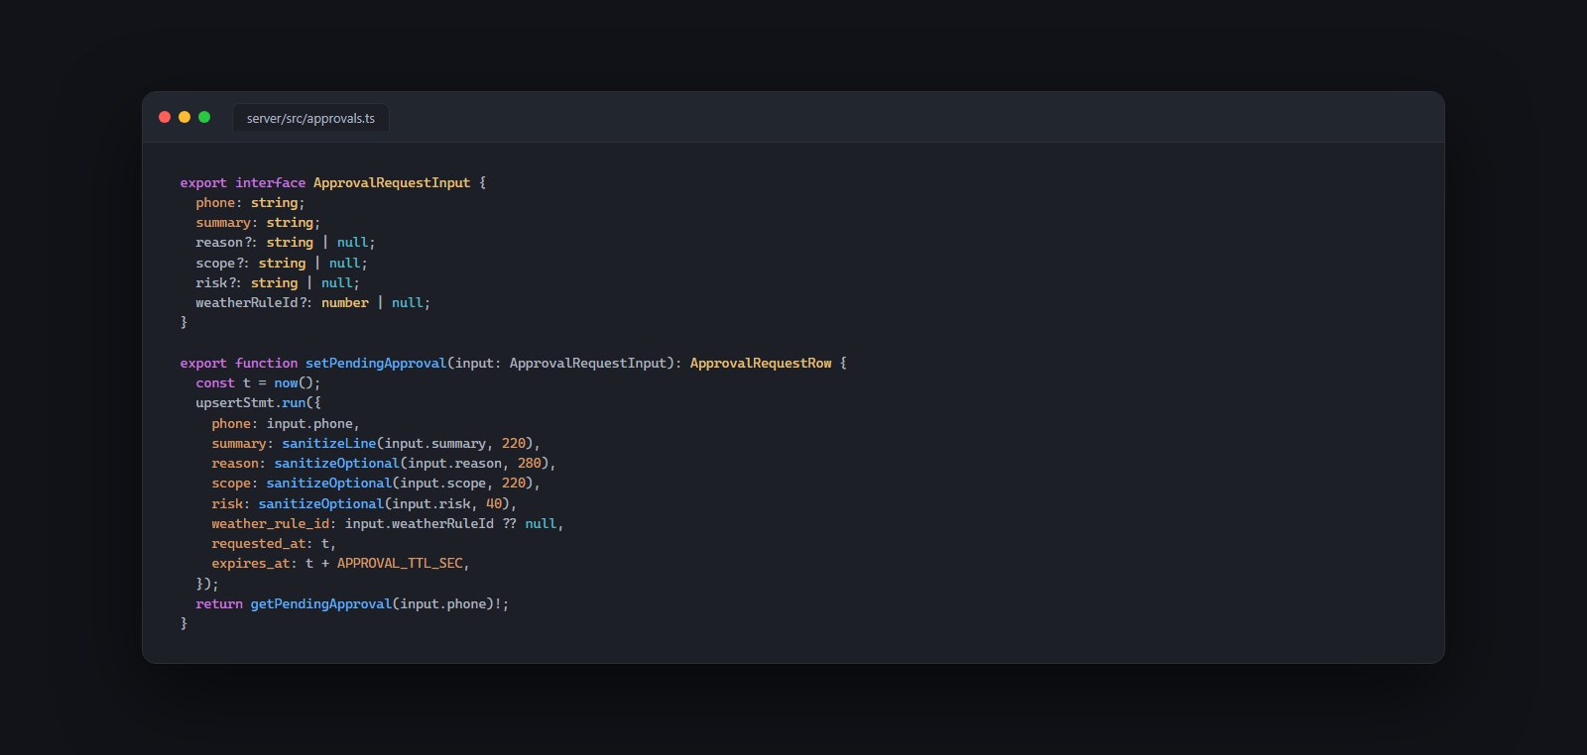The image size is (1587, 755).
Task: Click sanitizeOptional in the risk line
Action: pyautogui.click(x=321, y=503)
